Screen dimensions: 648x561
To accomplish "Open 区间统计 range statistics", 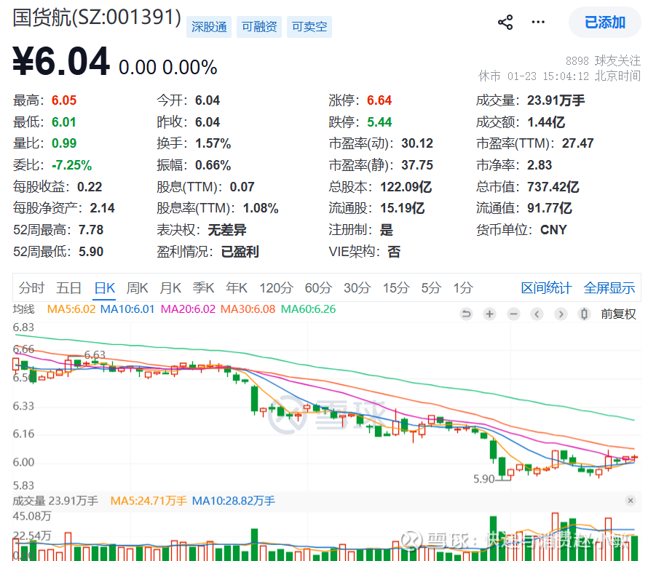I will tap(546, 287).
